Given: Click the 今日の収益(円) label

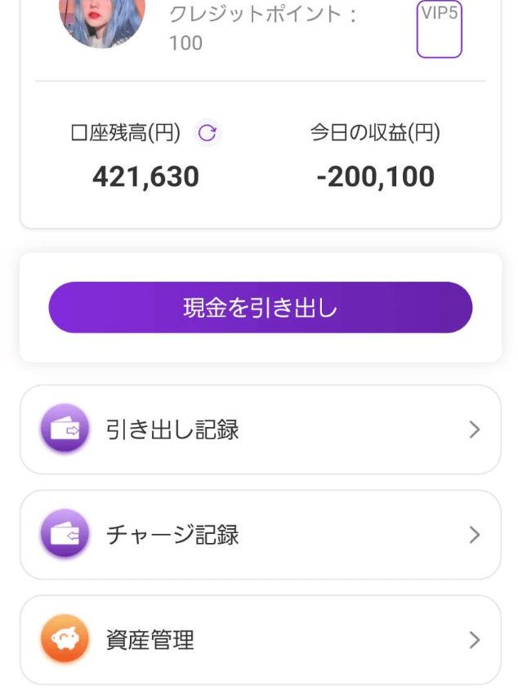Looking at the screenshot, I should click(x=375, y=134).
